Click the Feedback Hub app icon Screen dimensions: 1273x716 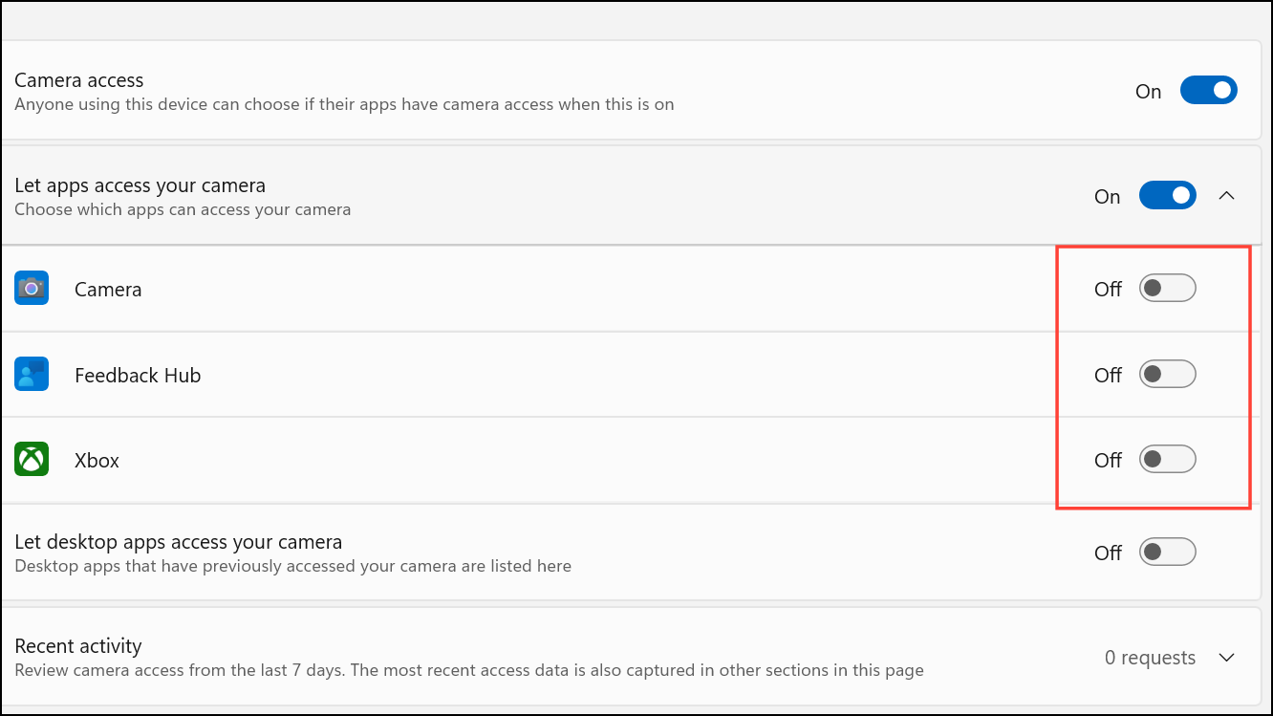(x=32, y=374)
